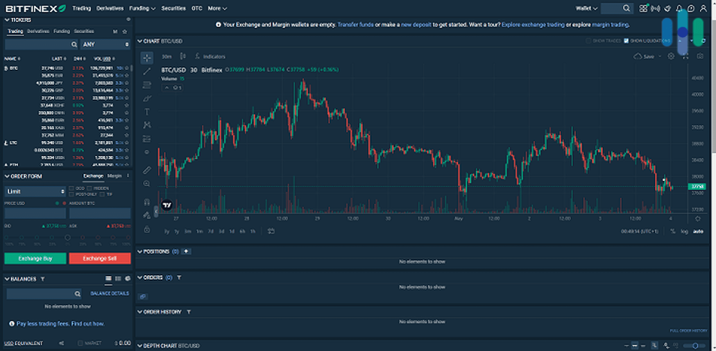Follow the 'new deposit' link
Viewport: 716px width, 351px height.
[416, 25]
